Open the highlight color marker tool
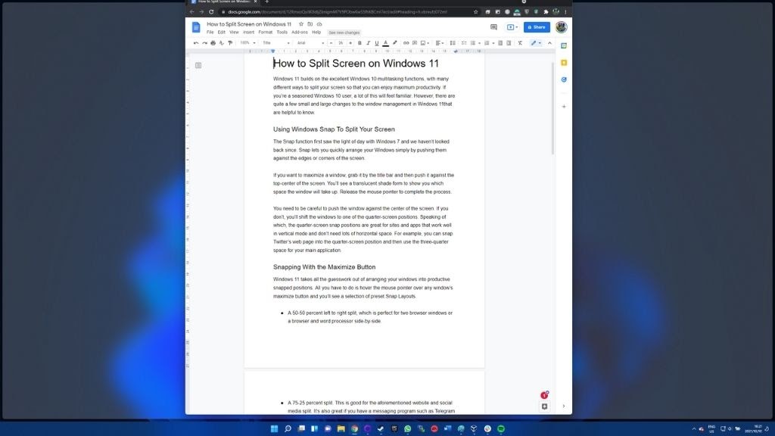The image size is (775, 436). click(x=394, y=43)
